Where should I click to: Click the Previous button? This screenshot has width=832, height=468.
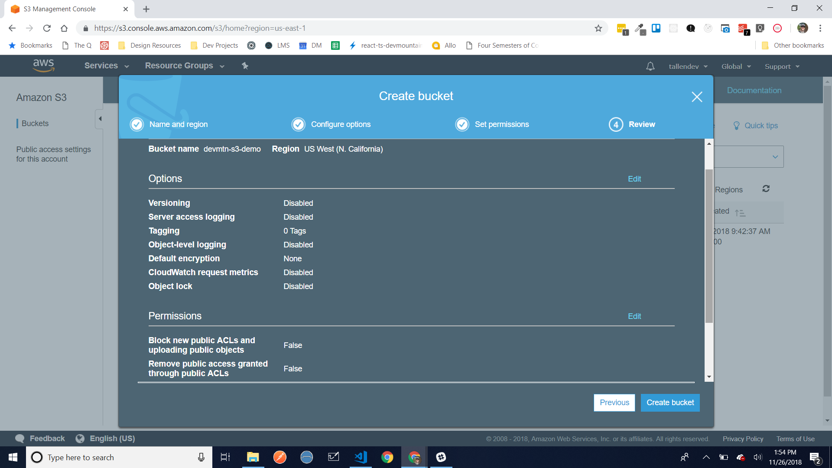(614, 403)
